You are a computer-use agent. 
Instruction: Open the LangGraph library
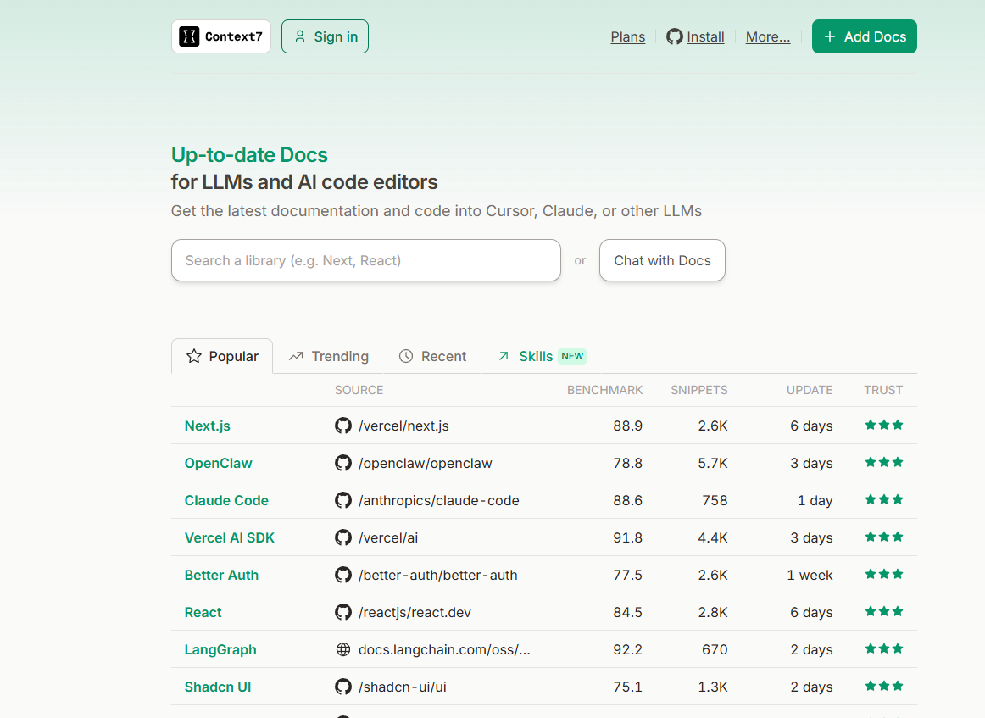point(220,649)
